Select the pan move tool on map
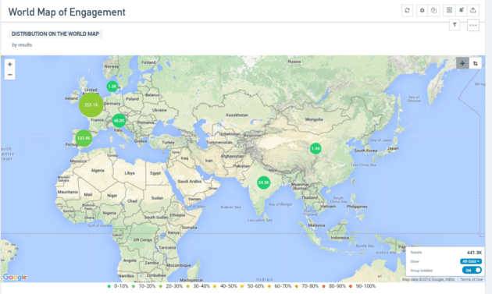Image resolution: width=492 pixels, height=294 pixels. pyautogui.click(x=462, y=63)
